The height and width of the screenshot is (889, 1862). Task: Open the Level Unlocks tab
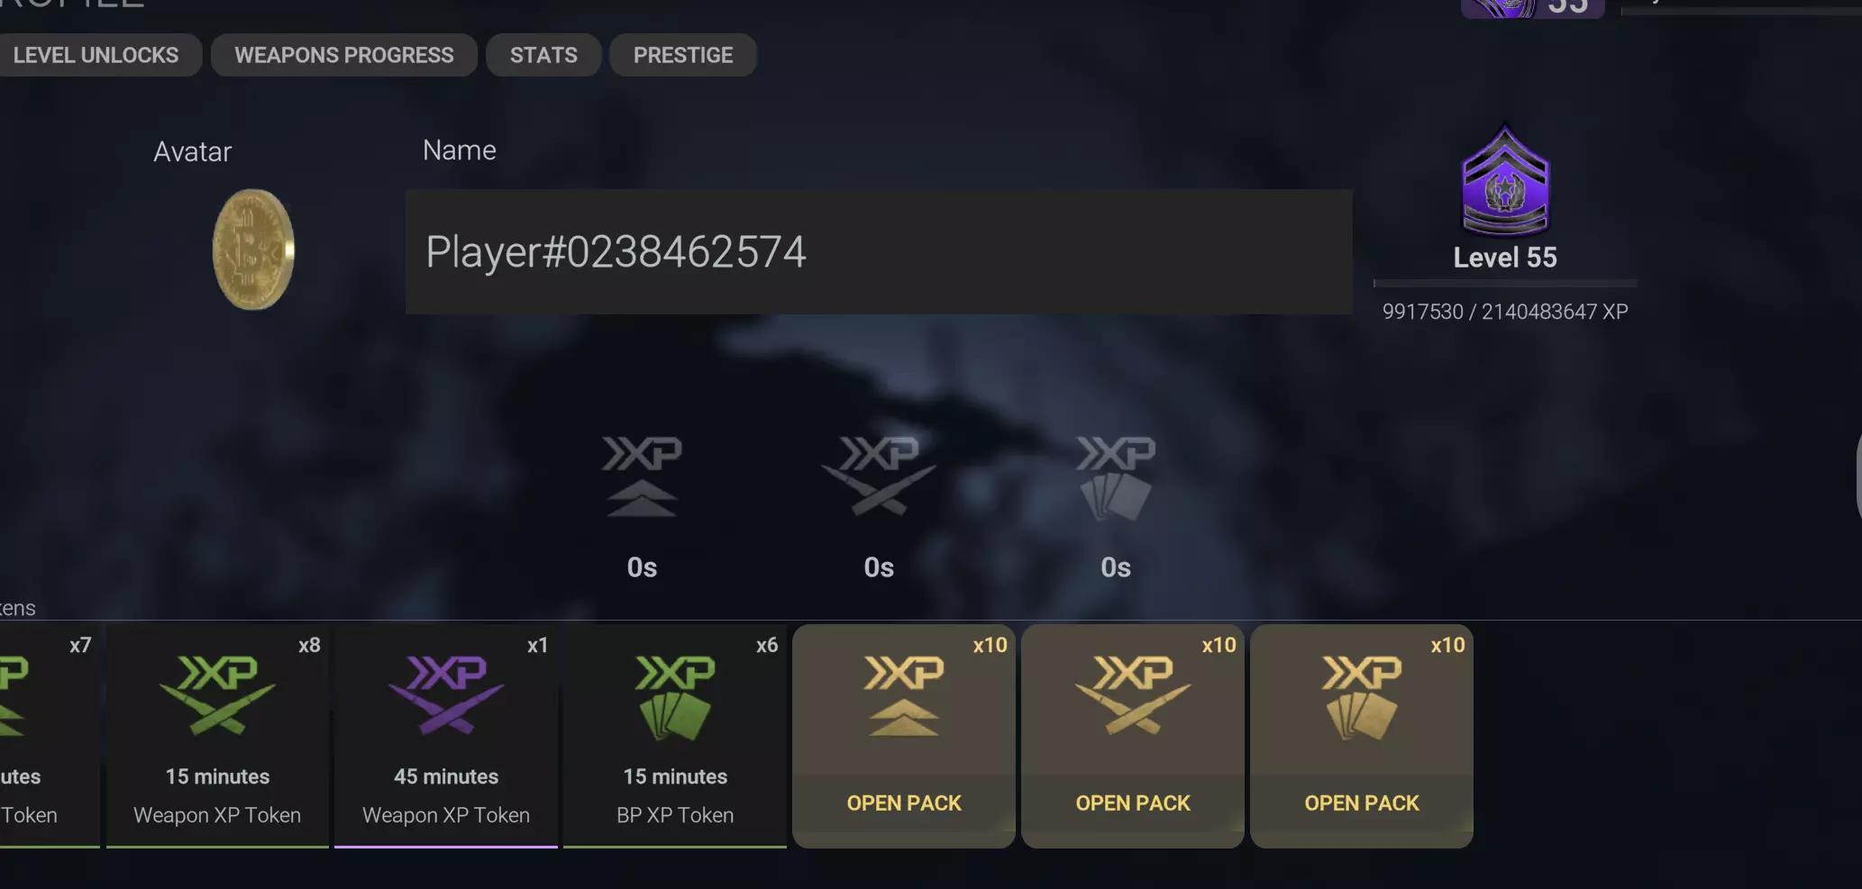click(x=96, y=55)
